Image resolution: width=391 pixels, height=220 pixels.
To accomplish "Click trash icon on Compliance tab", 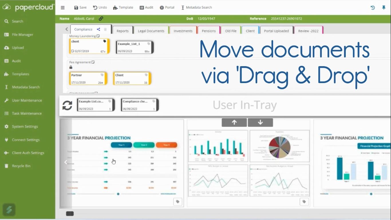I will click(105, 29).
